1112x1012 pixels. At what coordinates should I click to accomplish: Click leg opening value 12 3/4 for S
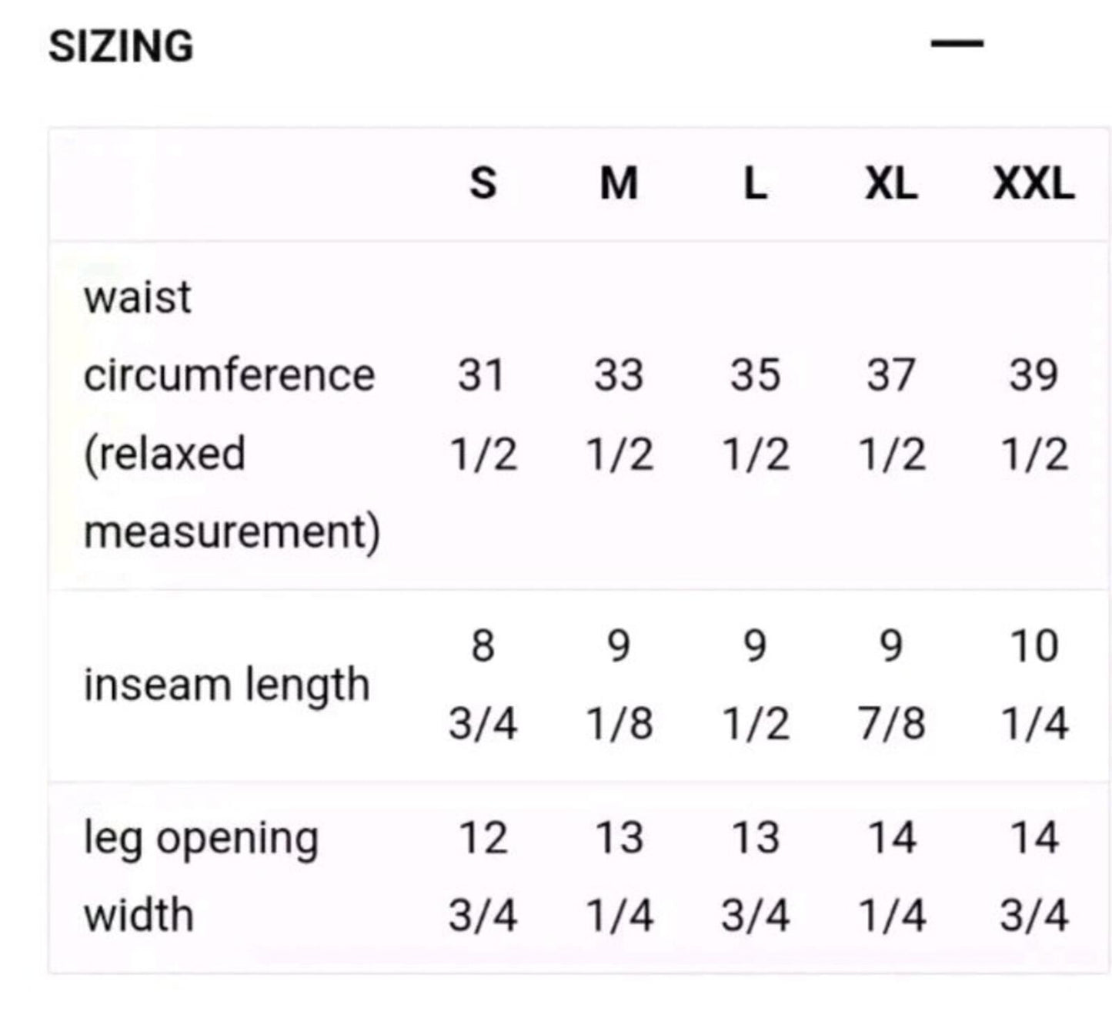coord(483,876)
